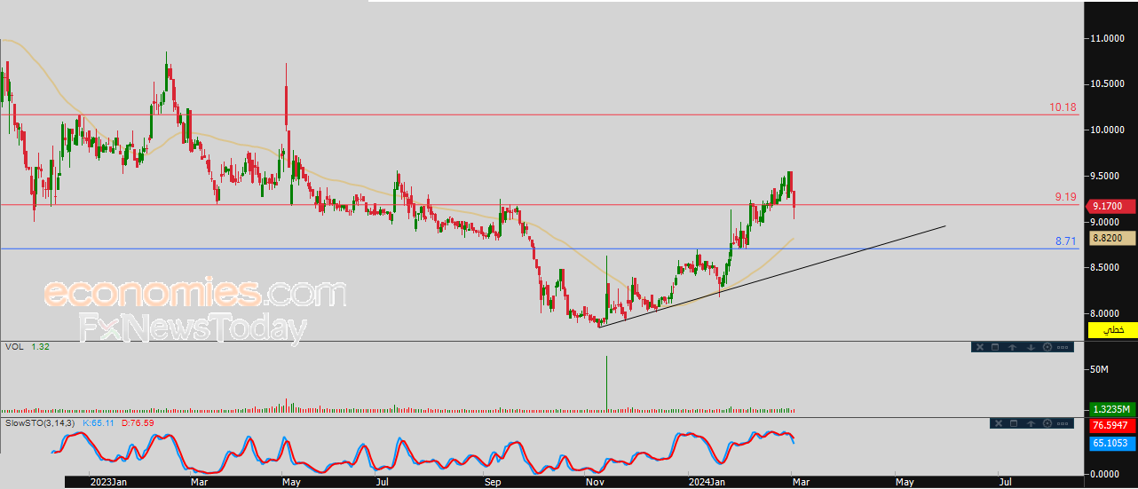
Task: Click the D:76.59 stochastic value
Action: [x=138, y=423]
